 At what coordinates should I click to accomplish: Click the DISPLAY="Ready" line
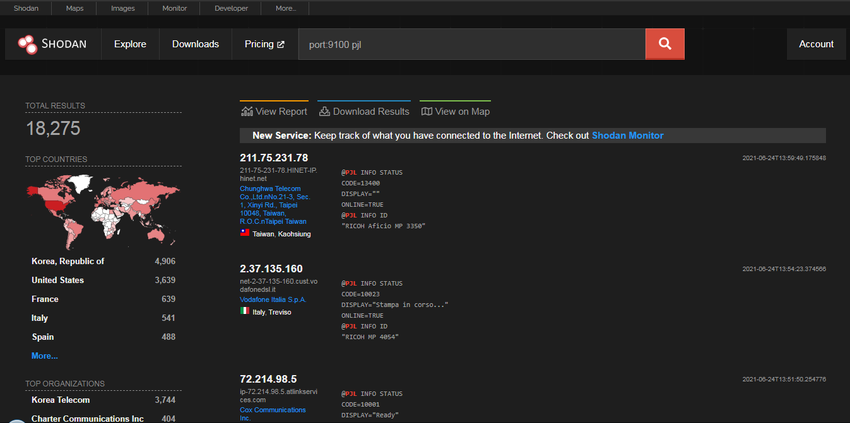pyautogui.click(x=370, y=415)
